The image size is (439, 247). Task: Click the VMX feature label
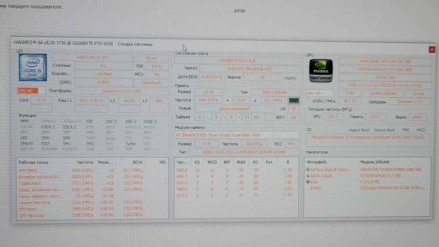(x=45, y=138)
